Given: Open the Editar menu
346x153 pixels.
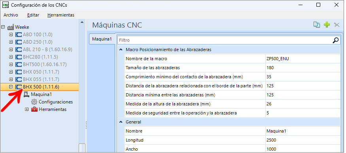Looking at the screenshot, I should tap(33, 15).
